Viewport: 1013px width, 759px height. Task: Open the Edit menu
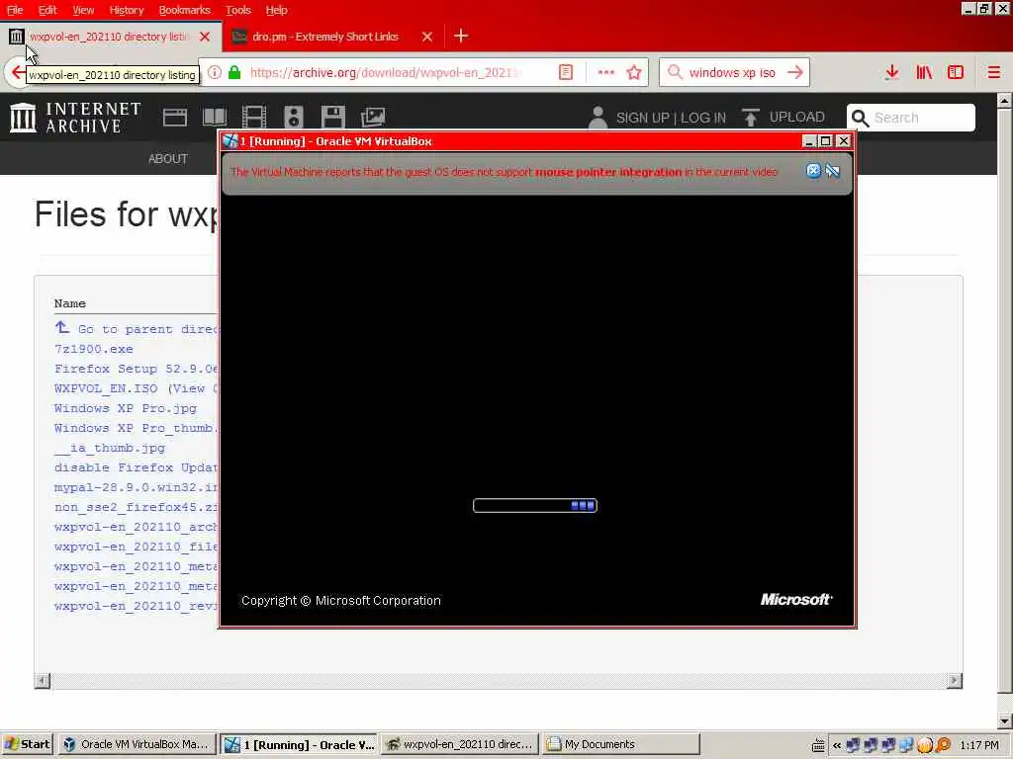47,10
